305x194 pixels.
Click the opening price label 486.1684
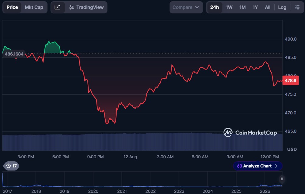(14, 54)
